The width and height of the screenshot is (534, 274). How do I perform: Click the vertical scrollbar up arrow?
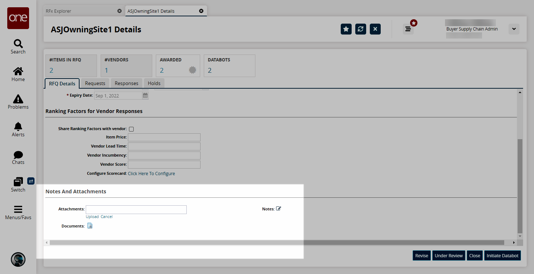(x=520, y=93)
